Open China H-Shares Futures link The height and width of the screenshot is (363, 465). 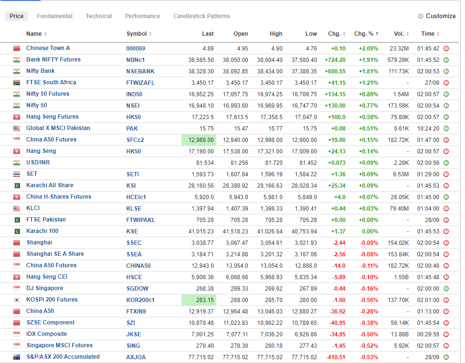59,197
